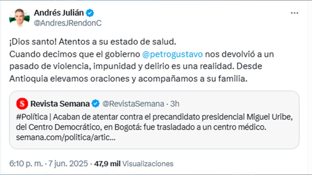Open the Revista Semana account name
Viewport: 312px width, 175px height.
click(x=60, y=104)
